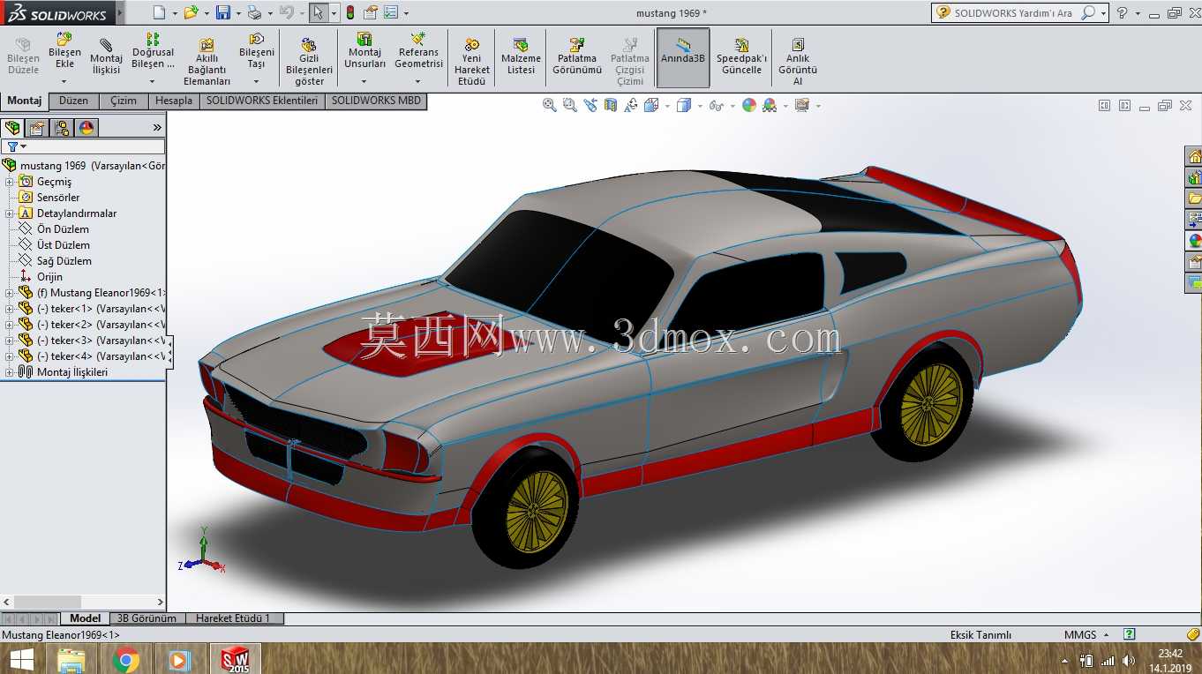Switch to the Düzen tab

(x=73, y=101)
